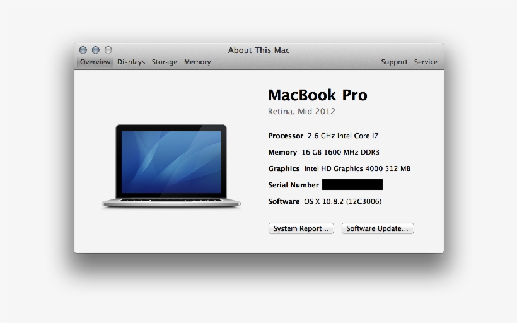Click the '16 GB 1600 MHz DDR3' text
Viewport: 517px width, 323px height.
click(x=340, y=152)
